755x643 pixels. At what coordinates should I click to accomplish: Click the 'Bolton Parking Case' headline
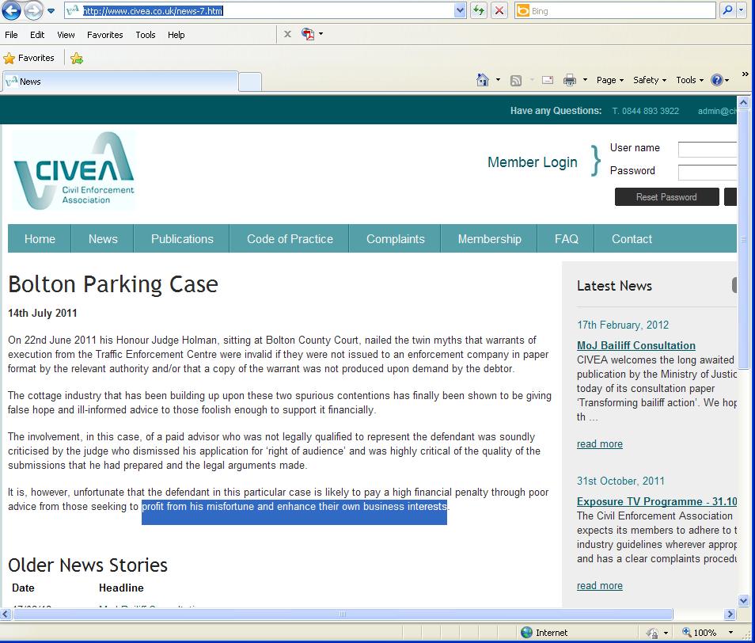click(x=113, y=284)
